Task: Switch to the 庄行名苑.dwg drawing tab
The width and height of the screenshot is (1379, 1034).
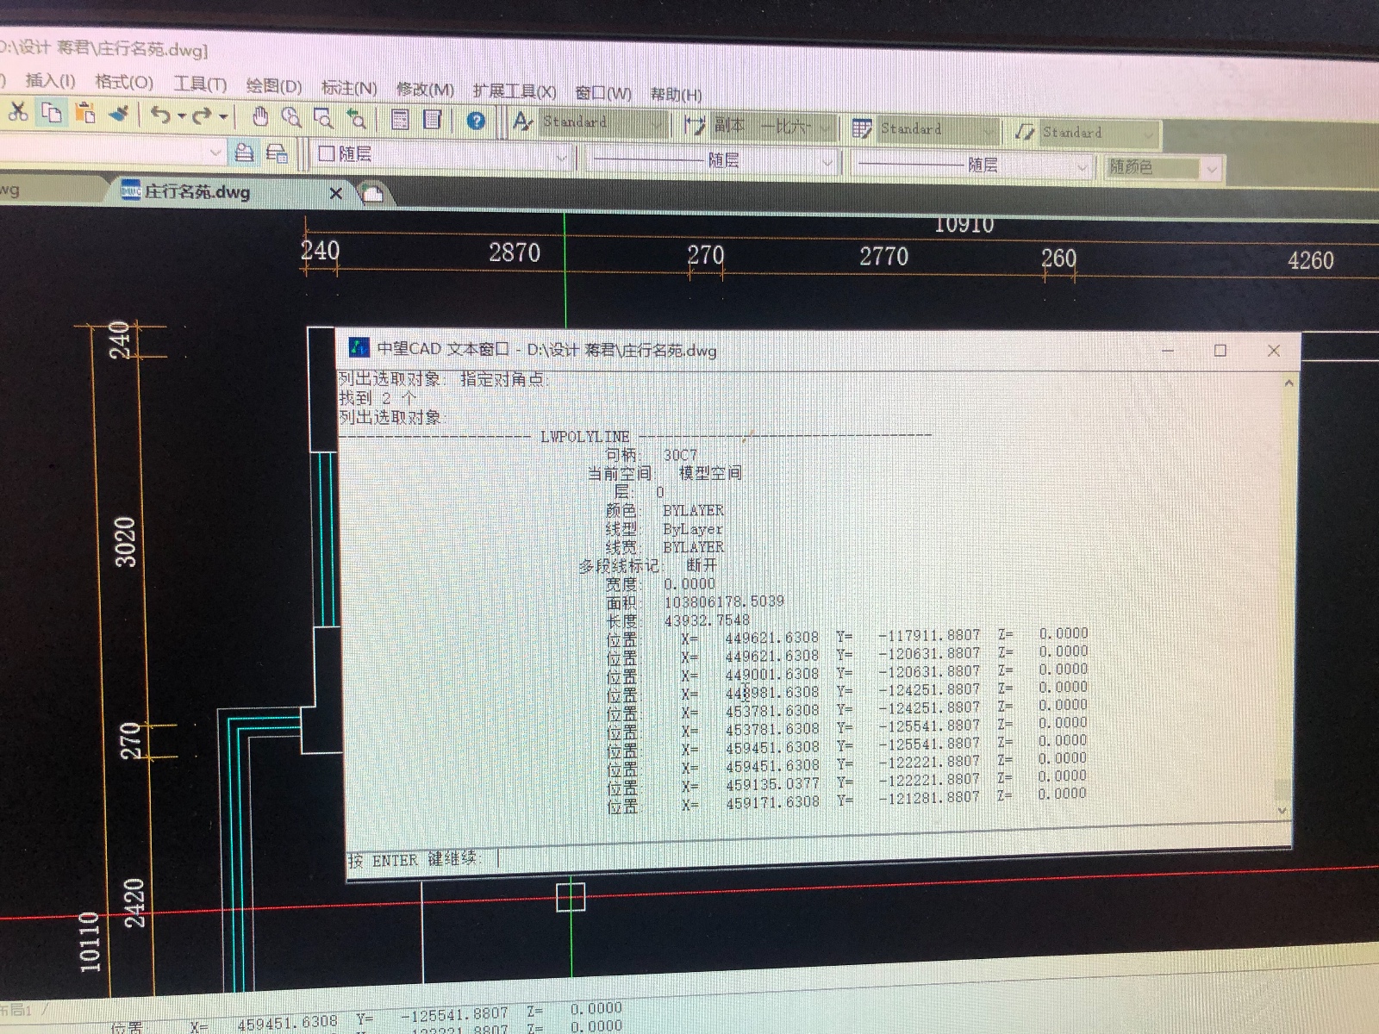Action: pyautogui.click(x=197, y=191)
